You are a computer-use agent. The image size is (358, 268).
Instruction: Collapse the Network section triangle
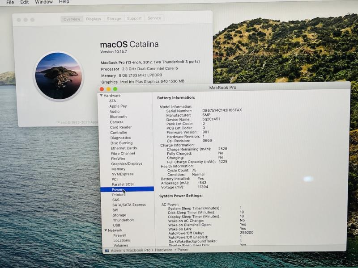pyautogui.click(x=106, y=230)
